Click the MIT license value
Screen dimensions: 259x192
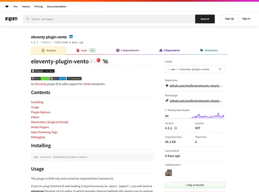point(198,128)
